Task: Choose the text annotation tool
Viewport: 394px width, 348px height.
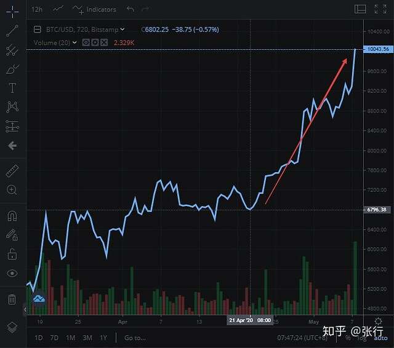Action: coord(12,88)
